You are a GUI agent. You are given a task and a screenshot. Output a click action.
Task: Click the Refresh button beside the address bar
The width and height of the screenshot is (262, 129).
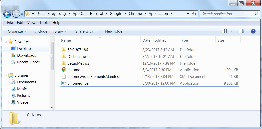click(x=194, y=14)
